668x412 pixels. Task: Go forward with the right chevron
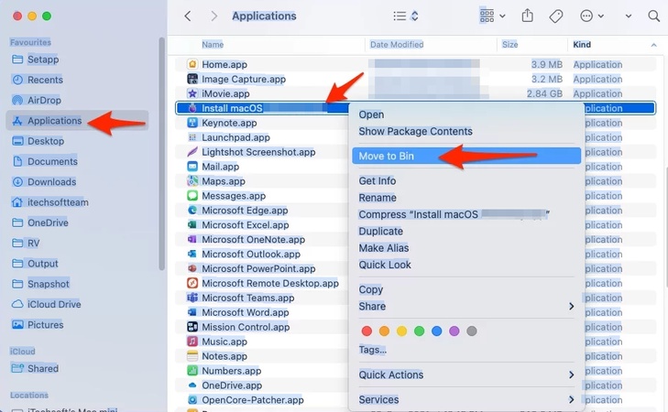coord(214,16)
